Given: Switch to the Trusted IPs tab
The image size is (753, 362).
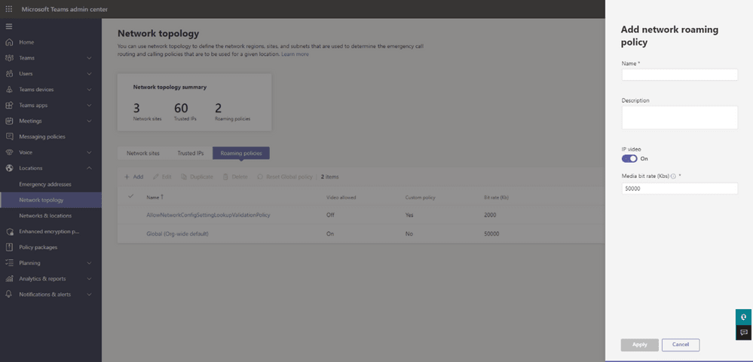Looking at the screenshot, I should 190,153.
